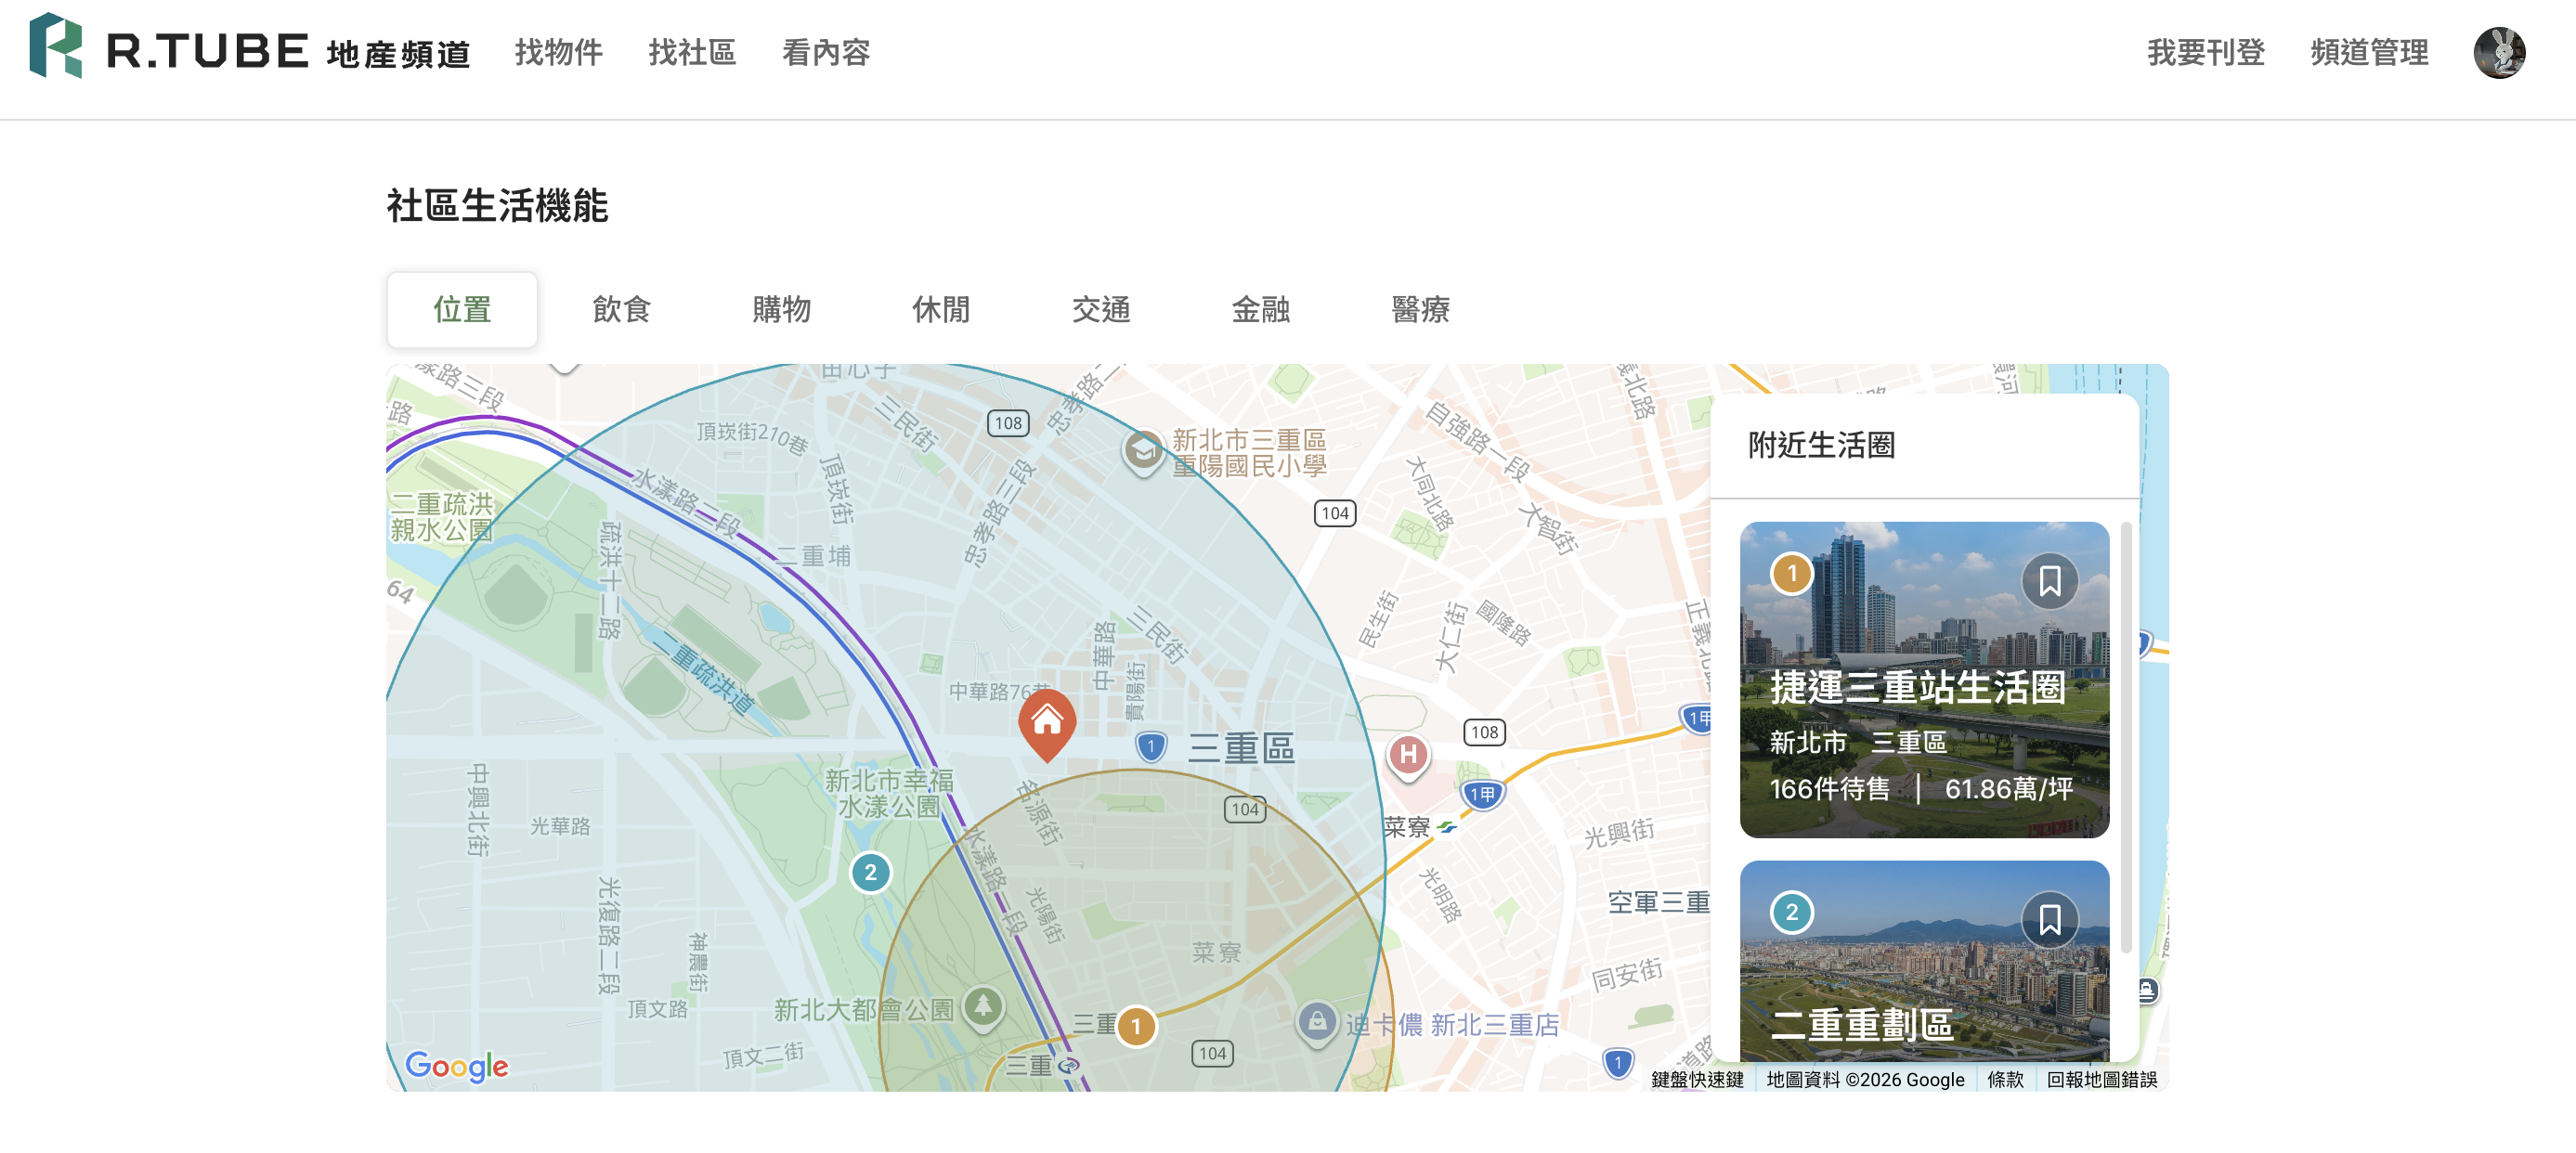
Task: Open the 找物件 menu
Action: point(559,52)
